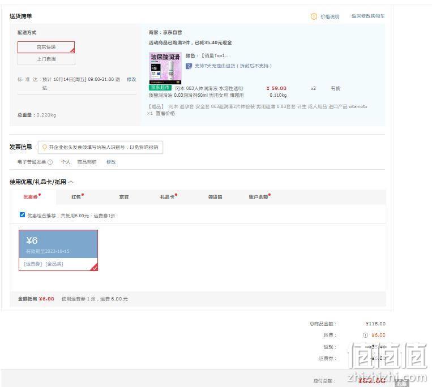
Task: Switch to the 红包 tab
Action: coord(77,197)
